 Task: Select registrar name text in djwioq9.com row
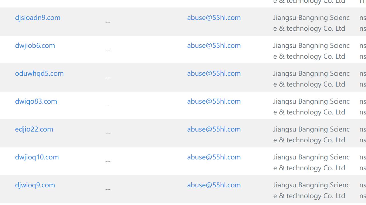click(311, 190)
